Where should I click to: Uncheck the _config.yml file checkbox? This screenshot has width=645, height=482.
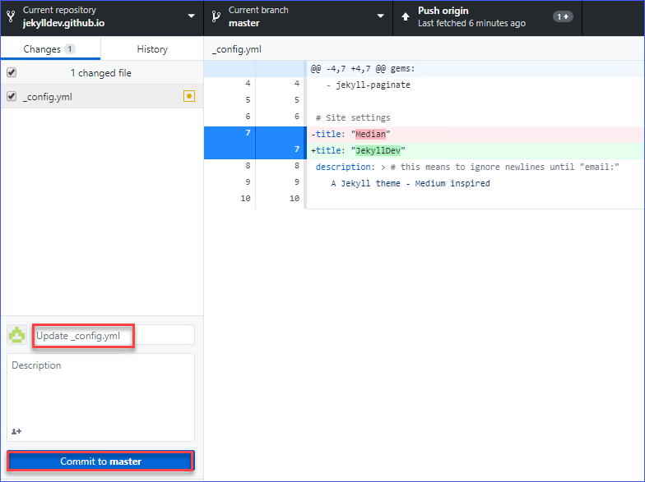click(x=12, y=97)
